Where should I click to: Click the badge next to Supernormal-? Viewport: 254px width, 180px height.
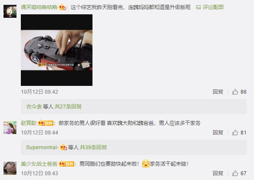(x=63, y=147)
